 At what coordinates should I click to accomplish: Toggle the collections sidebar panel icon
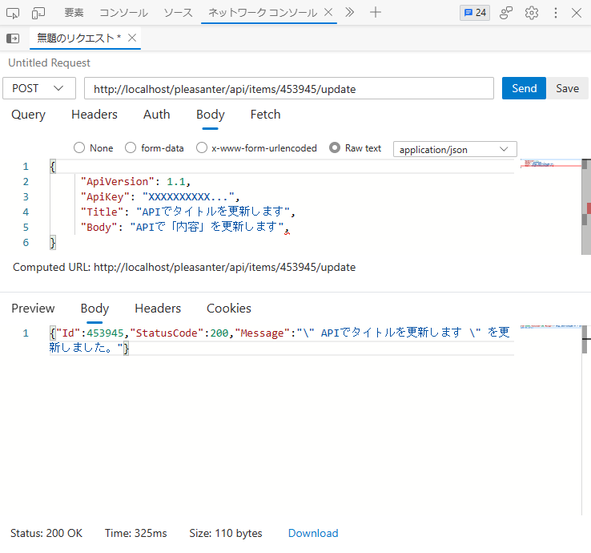click(x=13, y=38)
